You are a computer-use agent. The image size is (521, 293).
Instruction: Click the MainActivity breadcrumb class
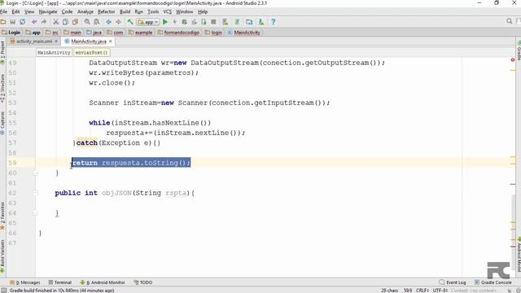244,33
